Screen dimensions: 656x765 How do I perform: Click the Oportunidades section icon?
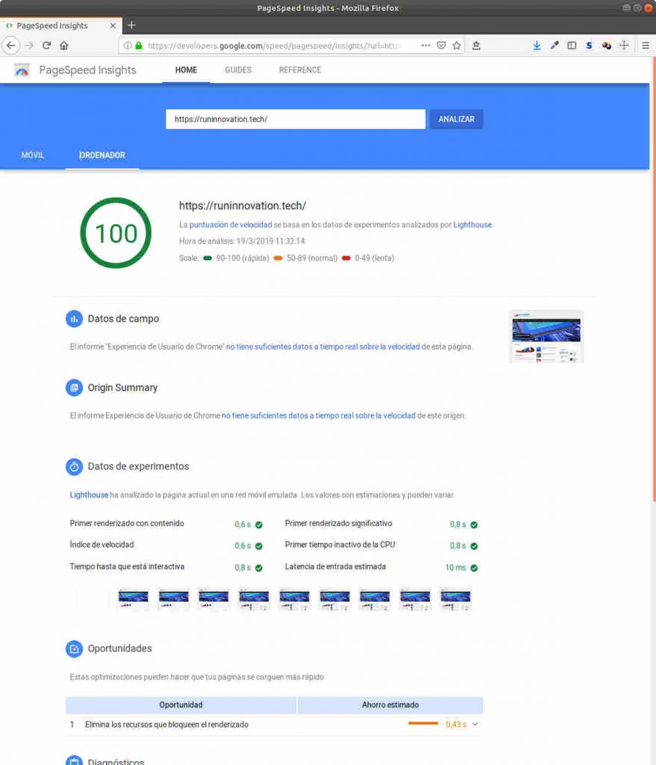point(74,649)
